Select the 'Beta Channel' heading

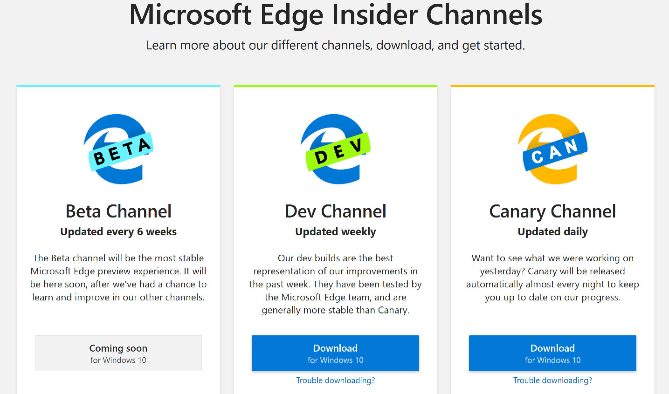118,211
